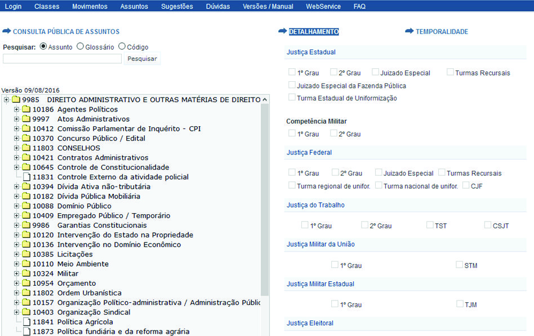This screenshot has height=336, width=534.
Task: Open the Temporalidade tab link
Action: tap(442, 32)
